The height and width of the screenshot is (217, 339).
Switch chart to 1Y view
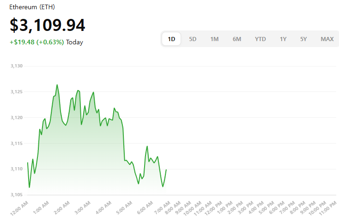pos(283,39)
